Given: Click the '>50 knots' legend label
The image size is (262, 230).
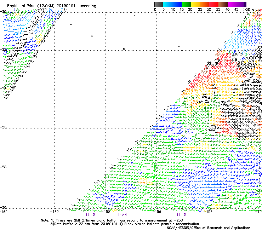Looking at the screenshot, I should click(252, 10).
